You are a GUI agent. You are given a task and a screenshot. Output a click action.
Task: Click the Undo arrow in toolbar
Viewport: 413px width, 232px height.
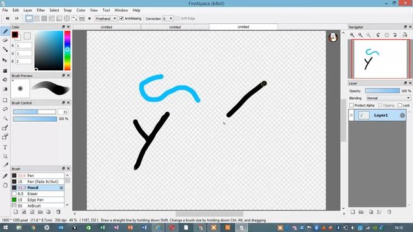click(8, 19)
